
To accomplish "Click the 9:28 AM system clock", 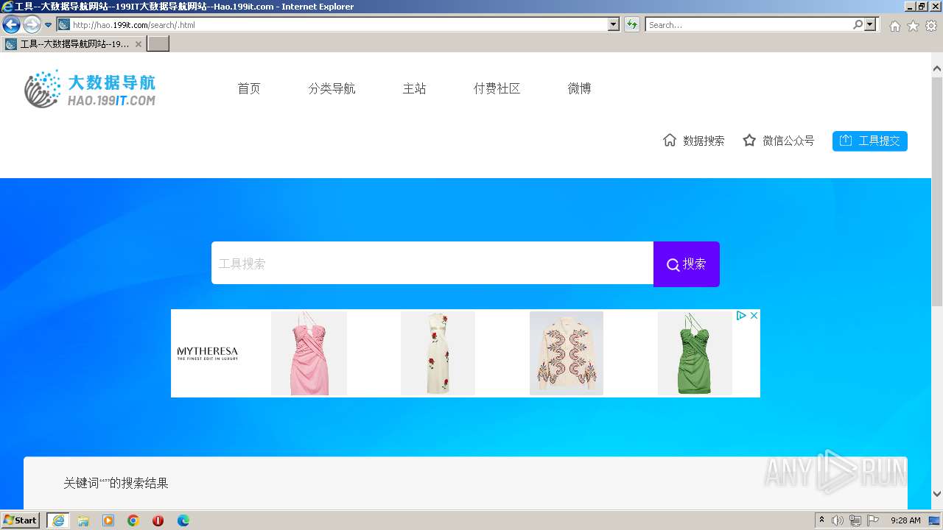I will [905, 520].
